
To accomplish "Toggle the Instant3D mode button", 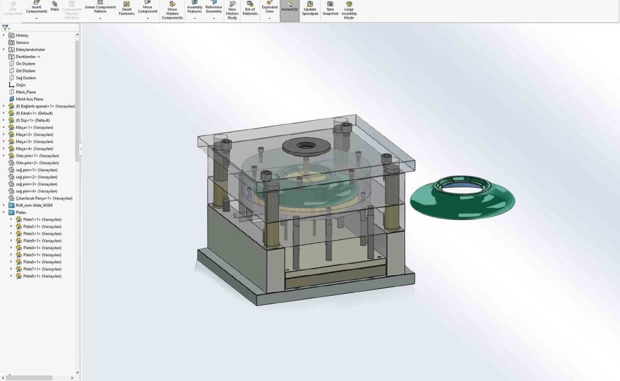I will tap(289, 7).
